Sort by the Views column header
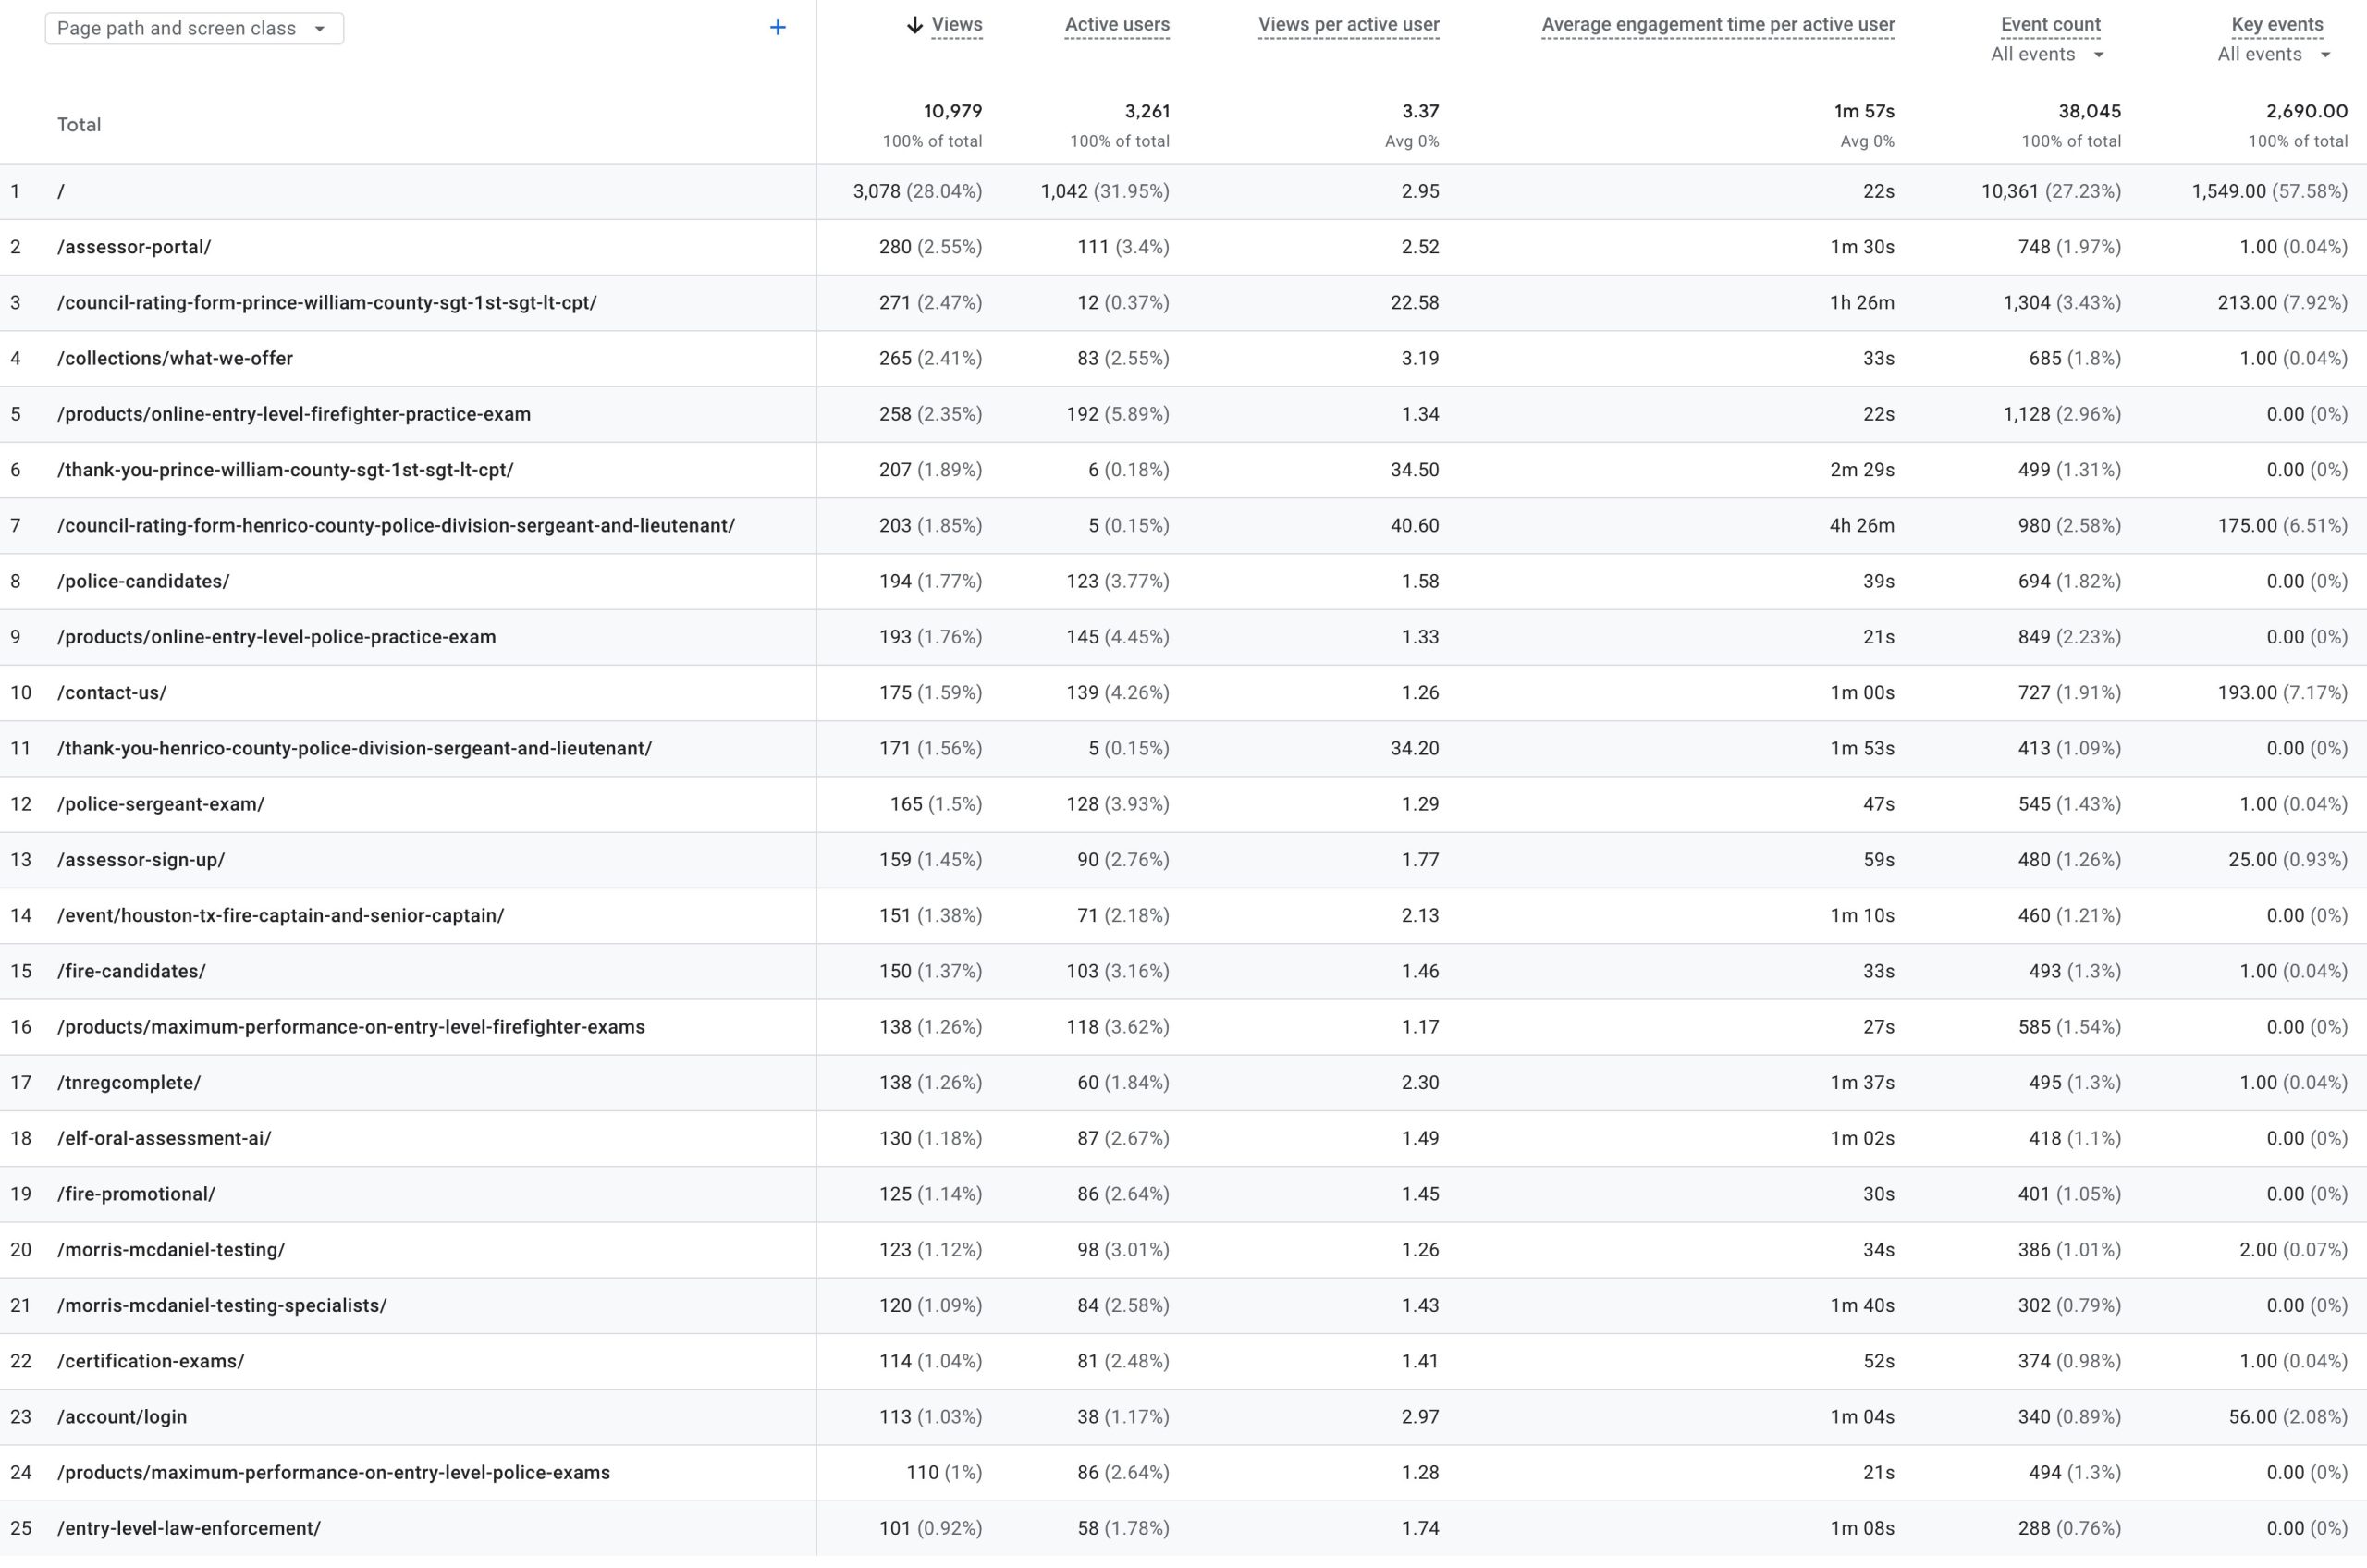Screen dimensions: 2367x1568 pos(956,25)
